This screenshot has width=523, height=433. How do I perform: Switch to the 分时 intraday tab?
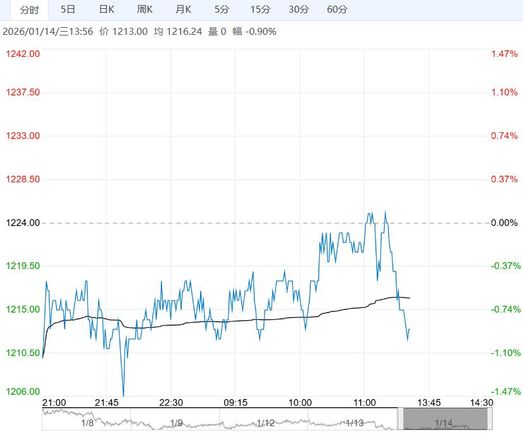tap(29, 9)
